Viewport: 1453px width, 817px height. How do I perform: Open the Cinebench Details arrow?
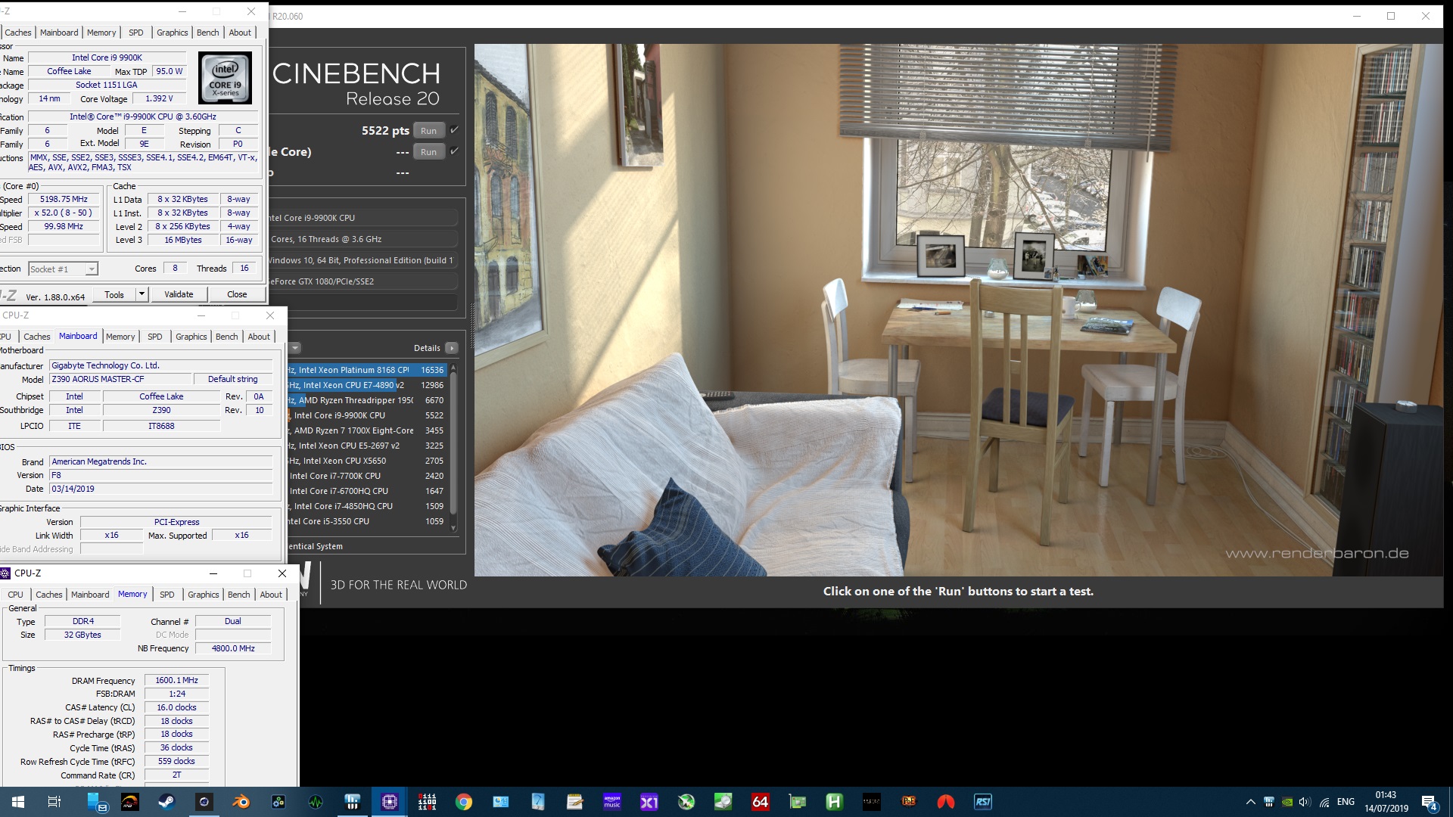coord(452,348)
